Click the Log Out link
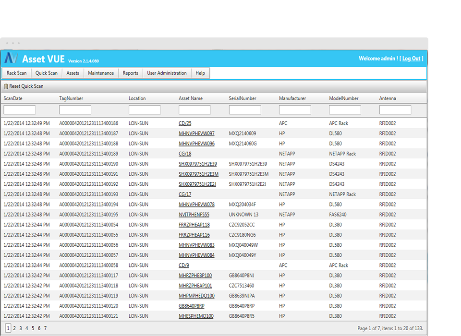The height and width of the screenshot is (336, 461). 412,58
